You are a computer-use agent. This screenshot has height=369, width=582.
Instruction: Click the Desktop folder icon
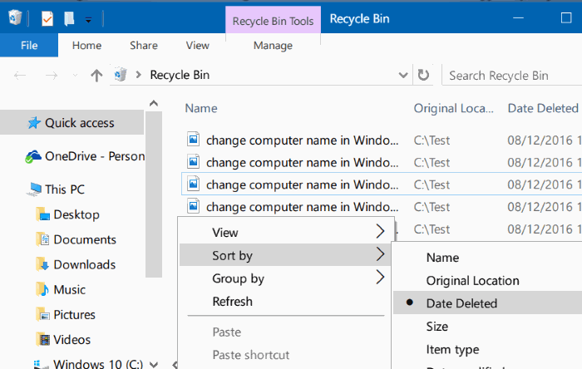pyautogui.click(x=43, y=214)
